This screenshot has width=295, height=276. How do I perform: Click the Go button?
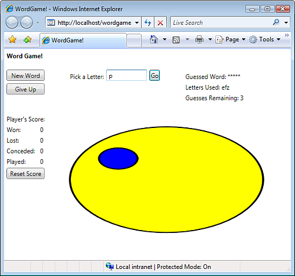(155, 75)
